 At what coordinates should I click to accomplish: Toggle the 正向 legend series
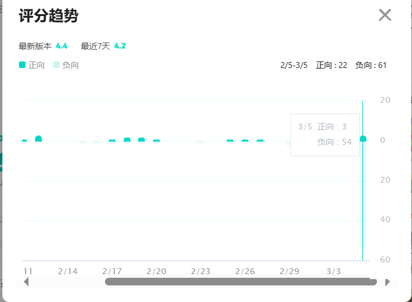[32, 65]
